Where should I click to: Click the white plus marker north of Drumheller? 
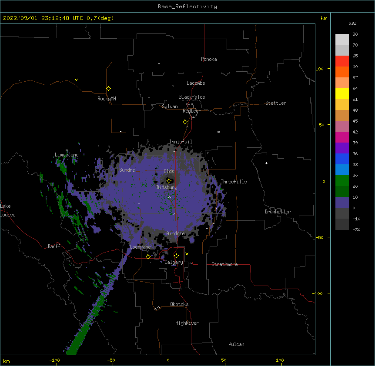[266, 163]
